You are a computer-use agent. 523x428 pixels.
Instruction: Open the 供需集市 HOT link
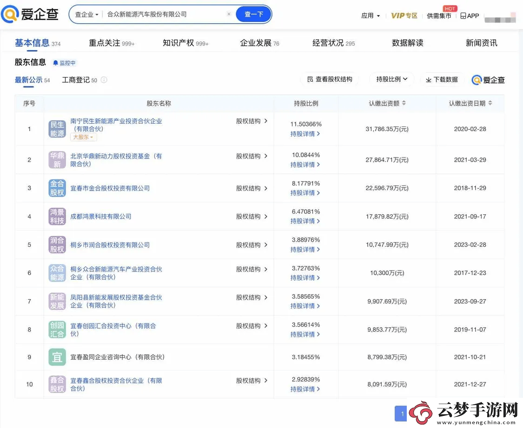439,16
